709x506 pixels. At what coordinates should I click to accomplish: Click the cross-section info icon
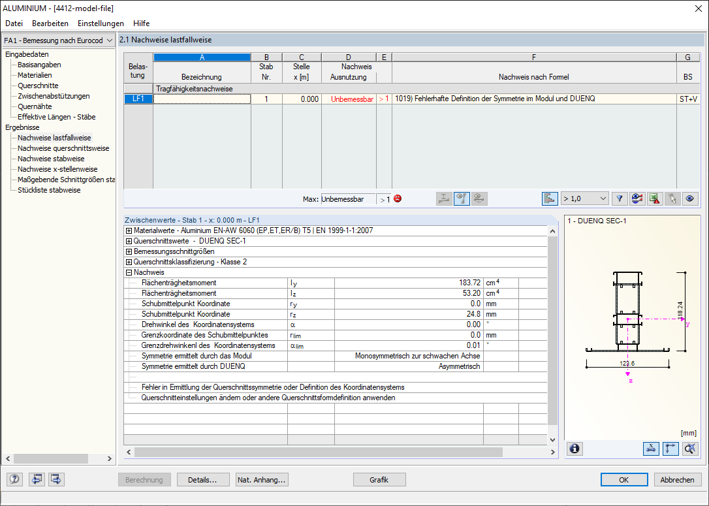click(575, 449)
